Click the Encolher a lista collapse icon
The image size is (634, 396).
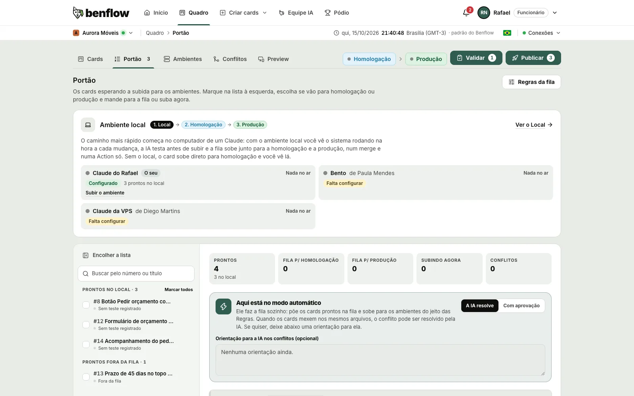coord(86,255)
